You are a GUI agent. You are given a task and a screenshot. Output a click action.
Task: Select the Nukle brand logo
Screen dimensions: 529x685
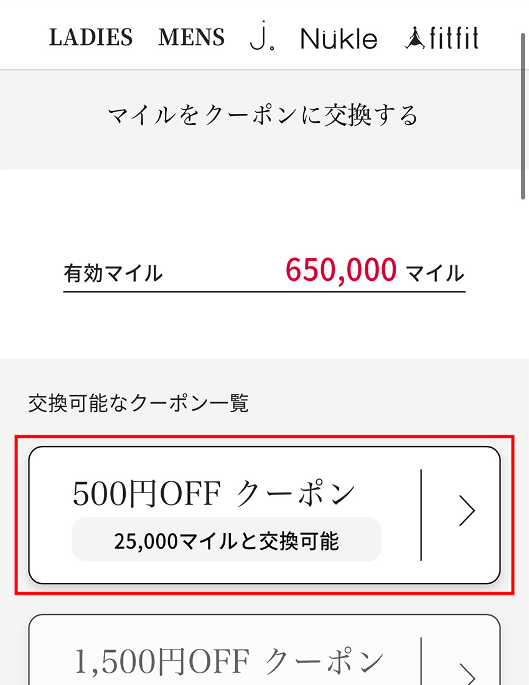(x=339, y=38)
